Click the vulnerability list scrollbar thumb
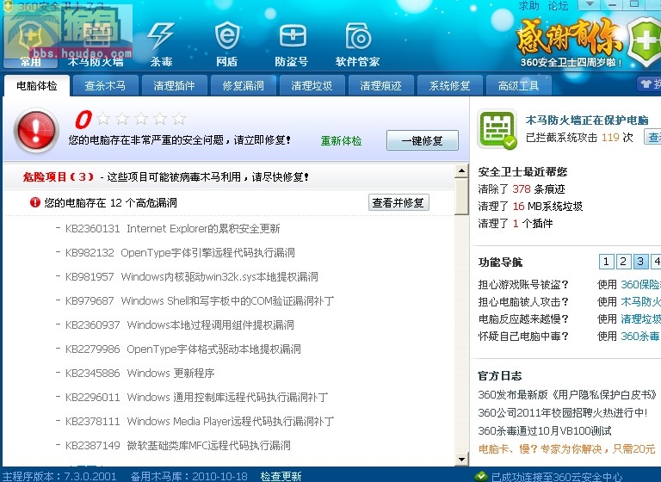The image size is (661, 482). [461, 196]
